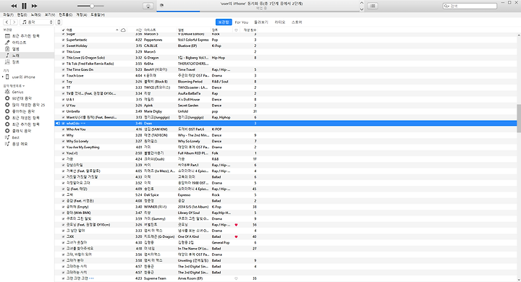This screenshot has width=521, height=282.
Task: Skip back to the previous track
Action: coord(14,6)
